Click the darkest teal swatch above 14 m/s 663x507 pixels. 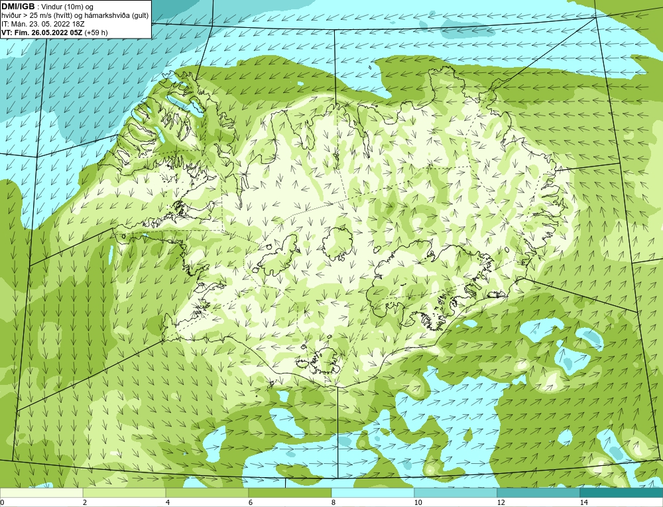pos(622,492)
